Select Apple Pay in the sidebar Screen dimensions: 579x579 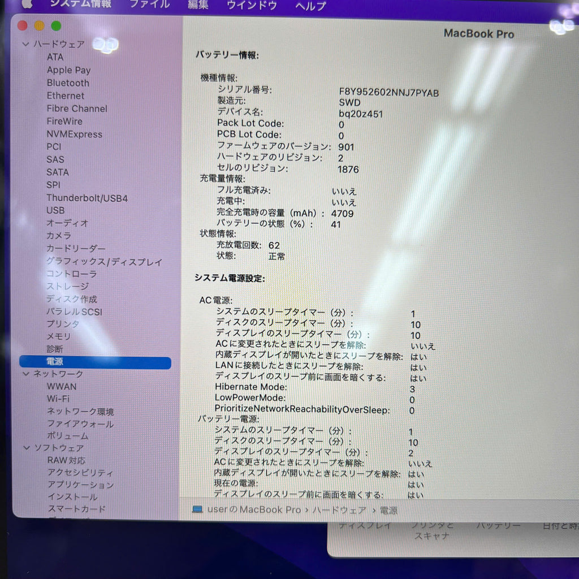coord(68,70)
